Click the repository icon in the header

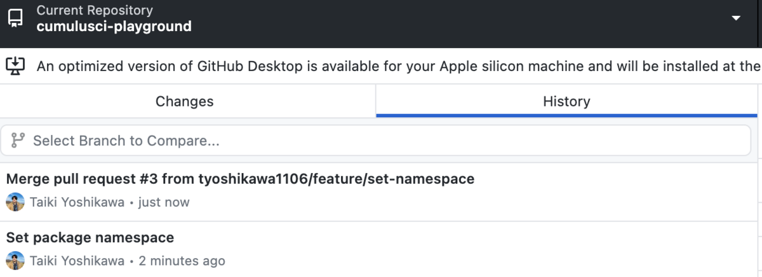coord(16,18)
